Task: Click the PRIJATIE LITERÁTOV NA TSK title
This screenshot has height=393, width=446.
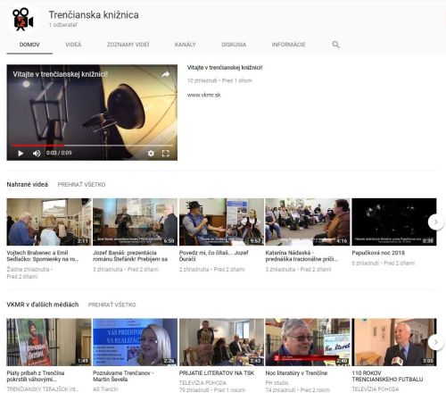Action: [217, 373]
